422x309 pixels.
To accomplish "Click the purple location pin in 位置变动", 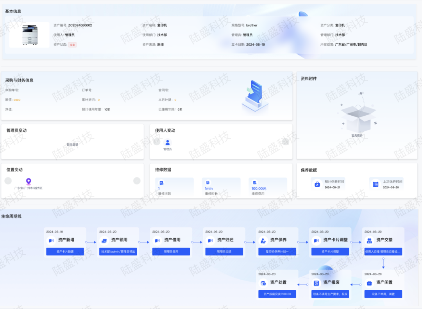I will pos(29,181).
